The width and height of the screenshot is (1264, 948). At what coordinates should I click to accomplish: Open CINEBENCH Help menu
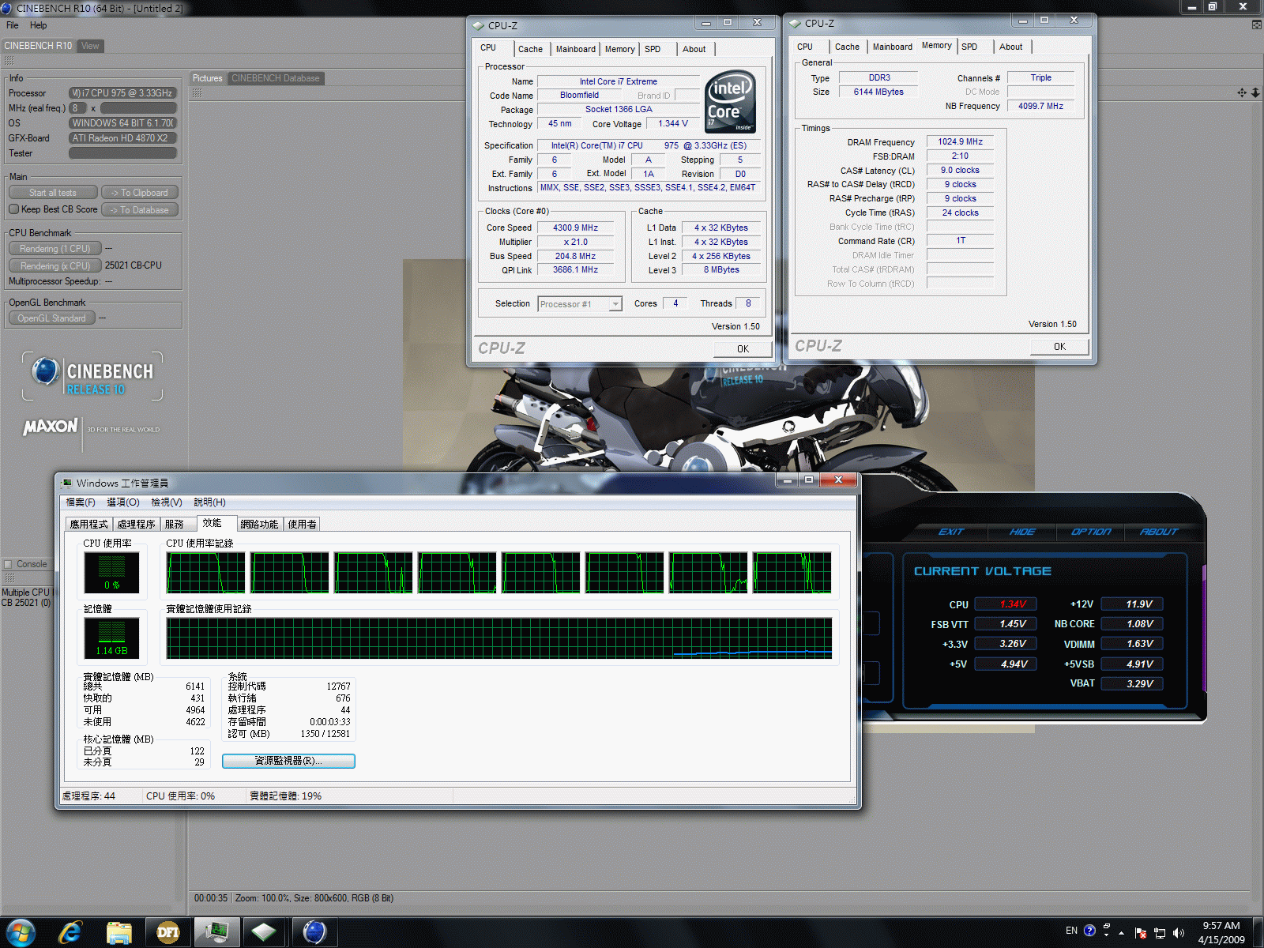[38, 25]
